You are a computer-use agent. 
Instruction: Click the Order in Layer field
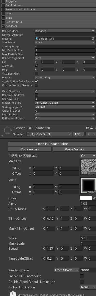pyautogui.click(x=65, y=111)
